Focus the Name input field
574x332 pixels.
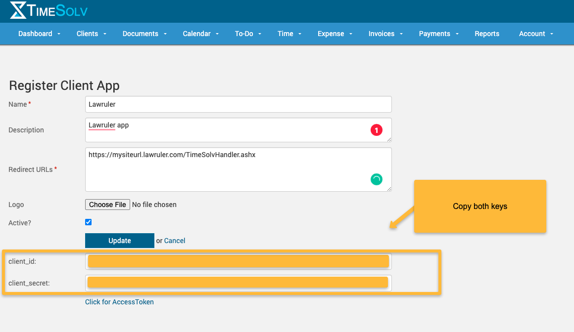point(239,104)
